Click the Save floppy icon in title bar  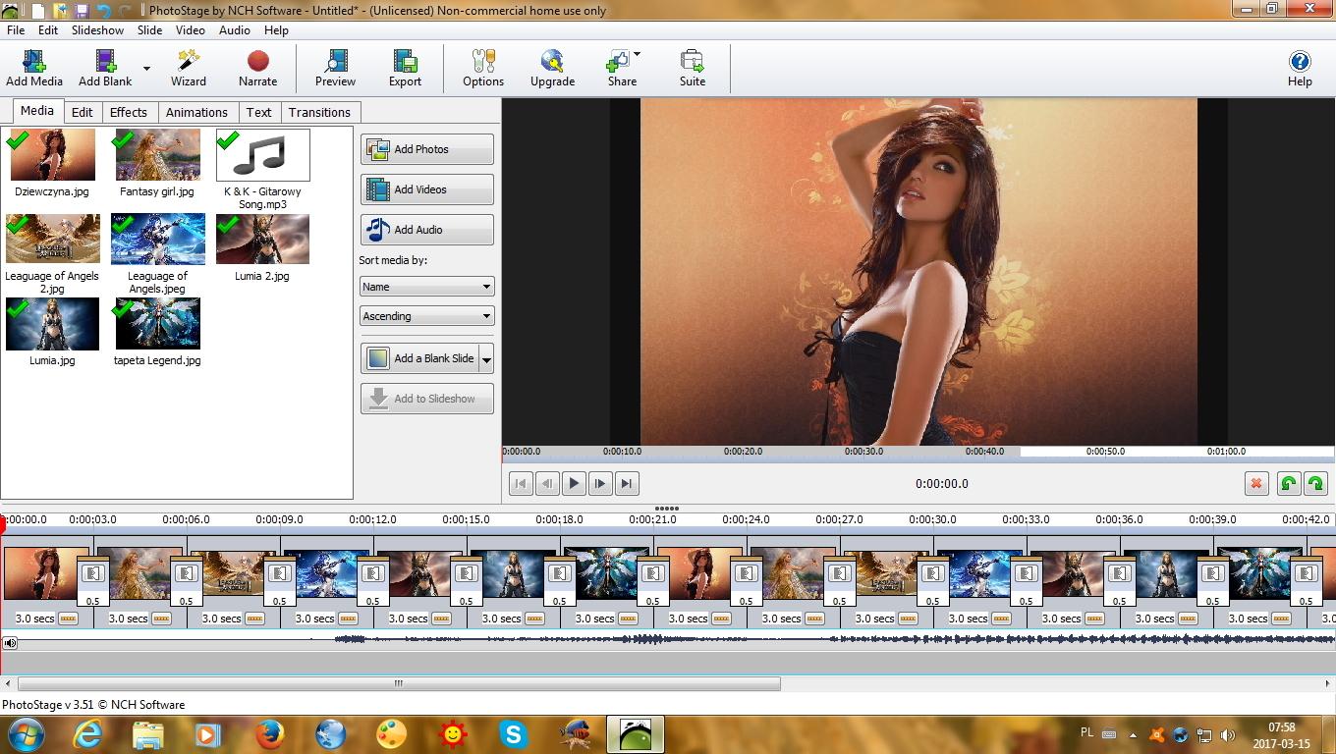pyautogui.click(x=82, y=11)
